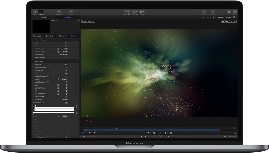The width and height of the screenshot is (269, 153).
Task: Click the Record animation button
Action: pyautogui.click(x=94, y=136)
